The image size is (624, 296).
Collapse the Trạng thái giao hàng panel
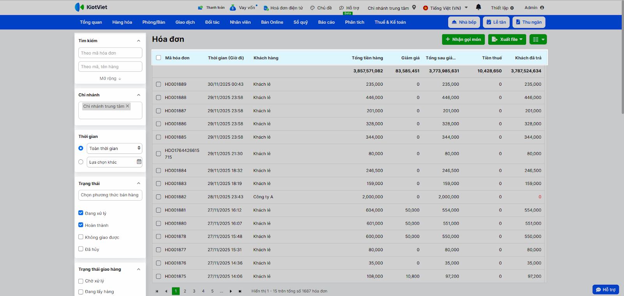click(x=138, y=270)
